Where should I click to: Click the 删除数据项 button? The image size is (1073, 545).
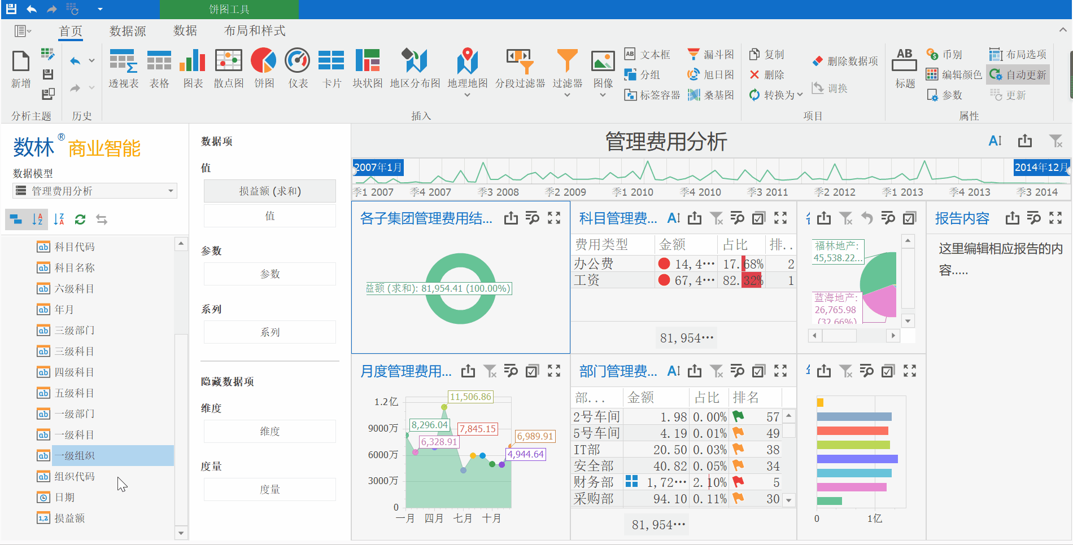pos(845,61)
